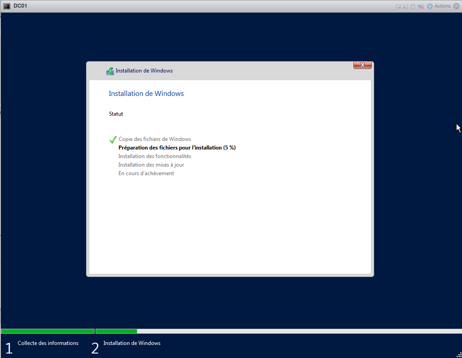Select step 1 Collecte des informations
The width and height of the screenshot is (462, 358).
pos(48,343)
